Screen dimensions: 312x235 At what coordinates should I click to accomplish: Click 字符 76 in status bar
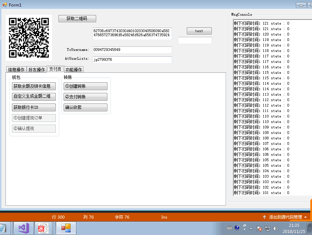pyautogui.click(x=122, y=217)
